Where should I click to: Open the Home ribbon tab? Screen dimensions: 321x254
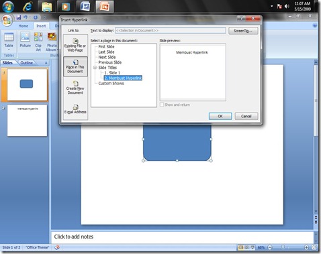pos(24,26)
